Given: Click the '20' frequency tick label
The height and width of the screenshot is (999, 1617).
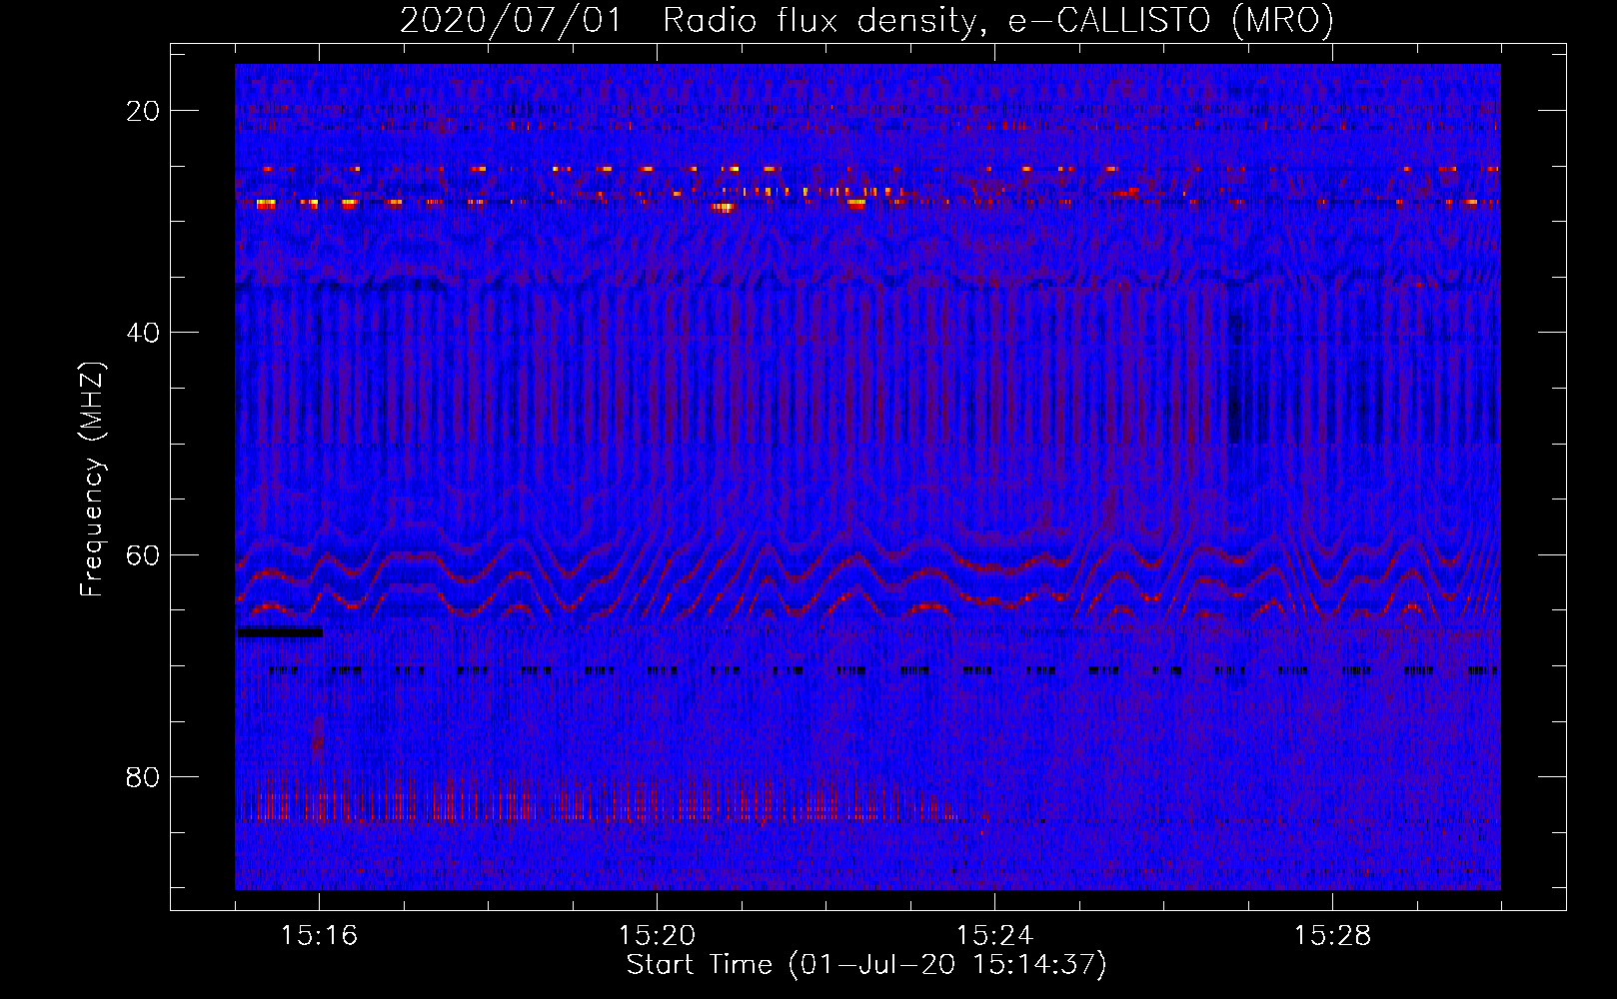Looking at the screenshot, I should click(x=143, y=111).
